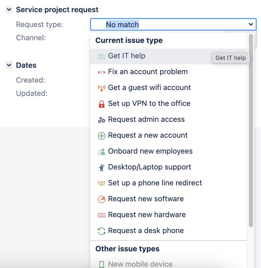Select Set up VPN to the office
The width and height of the screenshot is (261, 268).
pyautogui.click(x=149, y=104)
